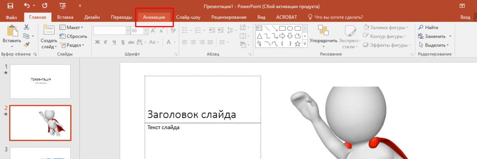Open the Рецензирование tab
Image resolution: width=477 pixels, height=159 pixels.
pyautogui.click(x=229, y=17)
